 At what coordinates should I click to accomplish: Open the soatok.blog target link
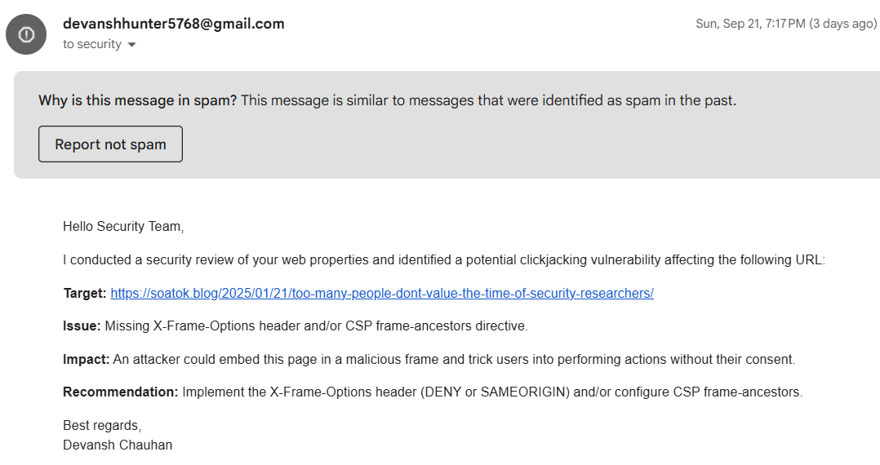[x=381, y=293]
